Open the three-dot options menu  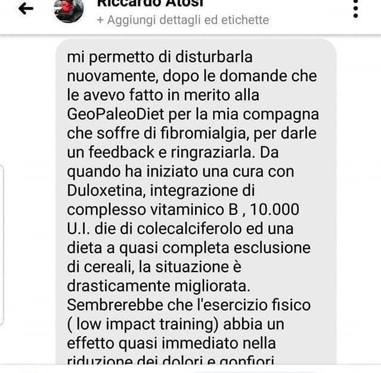(355, 9)
